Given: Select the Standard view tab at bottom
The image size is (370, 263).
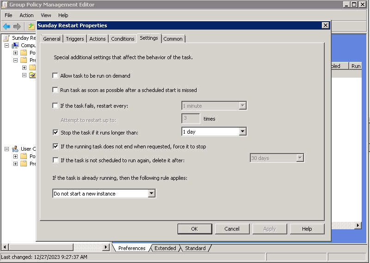Looking at the screenshot, I should point(195,248).
